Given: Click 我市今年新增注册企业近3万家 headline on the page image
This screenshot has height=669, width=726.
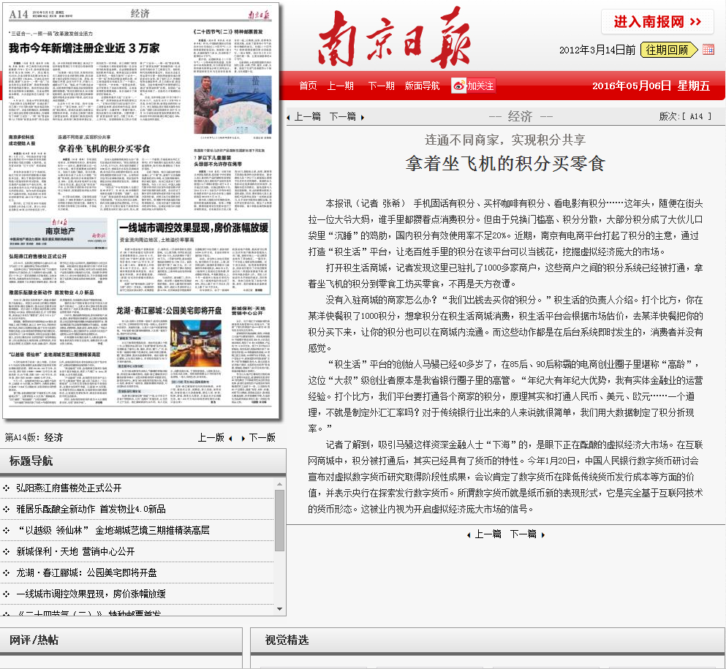Looking at the screenshot, I should (84, 48).
